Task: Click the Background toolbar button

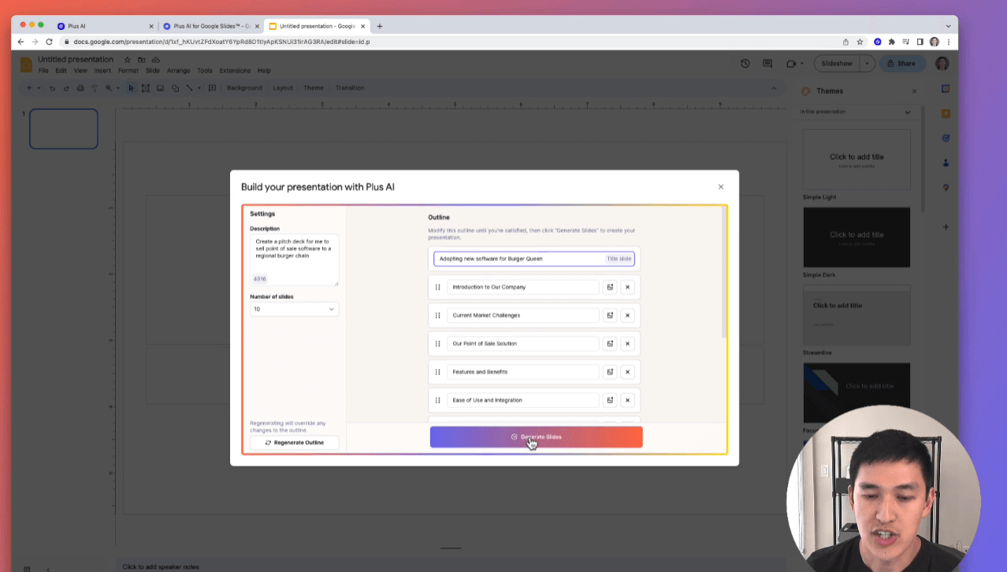Action: click(244, 88)
